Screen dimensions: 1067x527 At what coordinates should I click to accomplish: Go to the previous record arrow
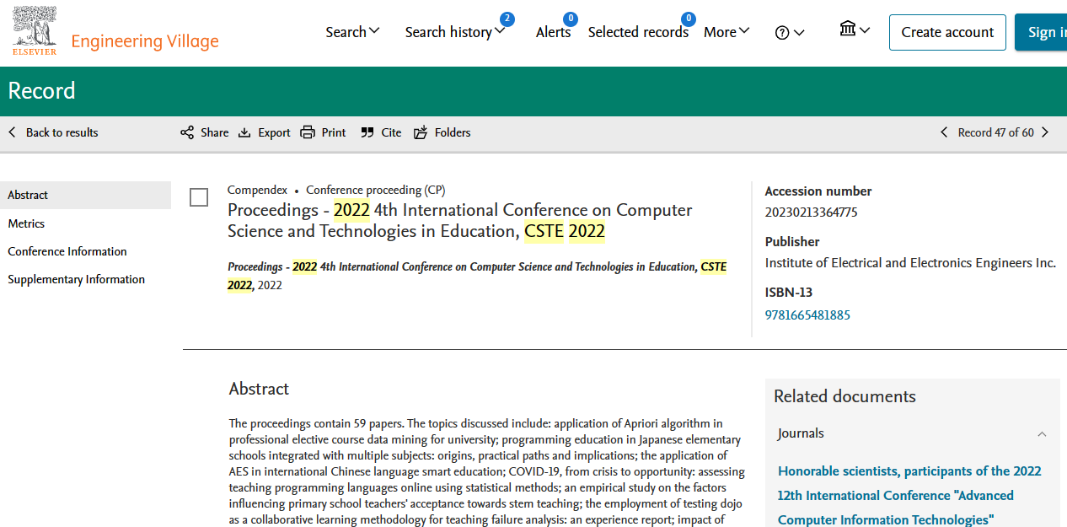(x=944, y=132)
